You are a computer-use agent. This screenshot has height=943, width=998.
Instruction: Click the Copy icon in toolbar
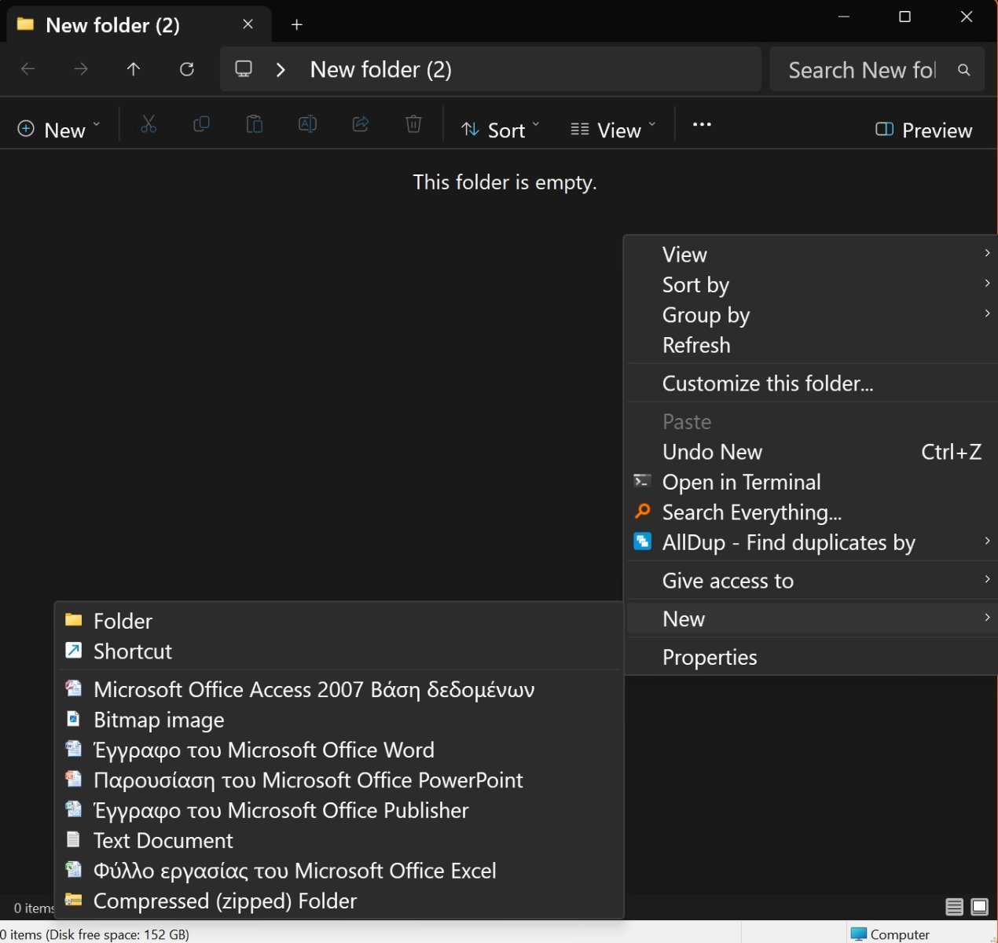click(201, 124)
